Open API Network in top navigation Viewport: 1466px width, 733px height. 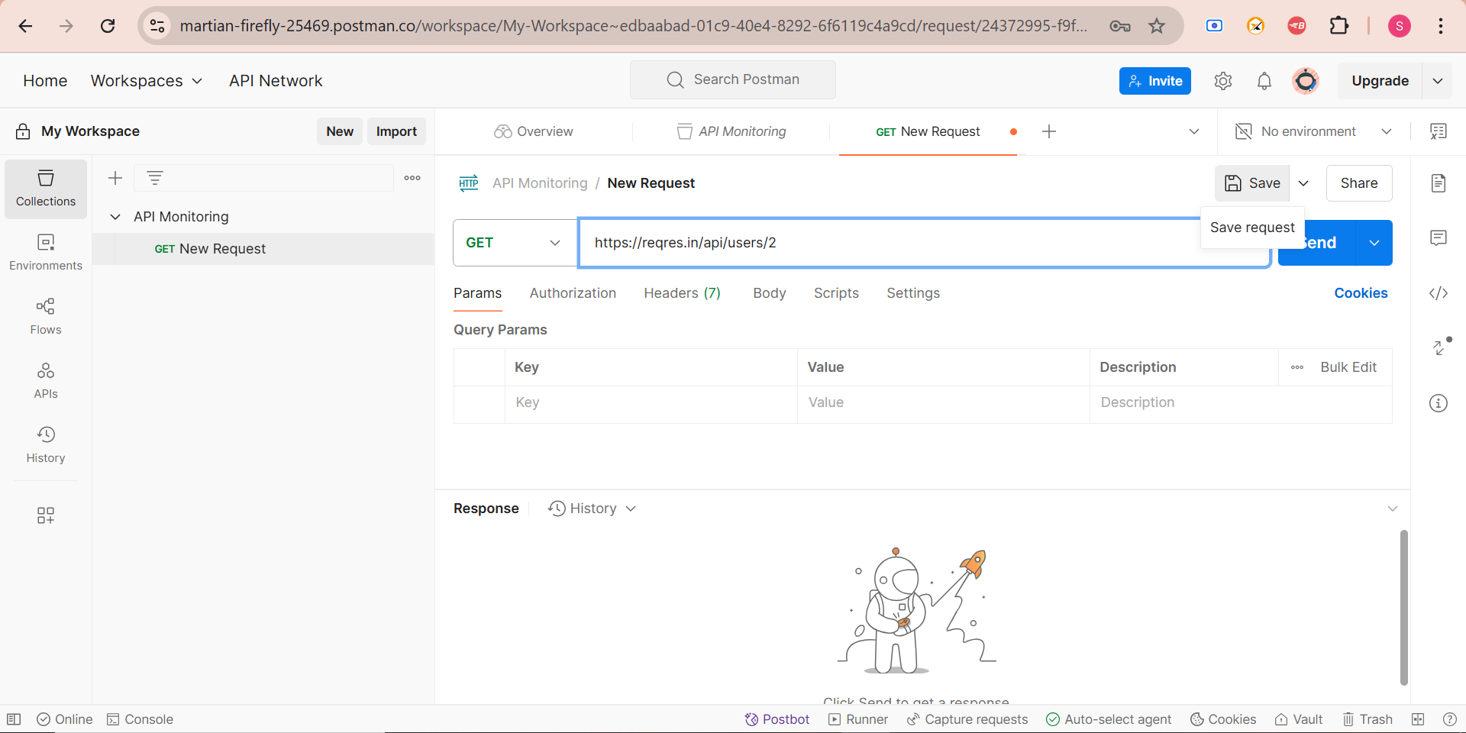(x=276, y=81)
